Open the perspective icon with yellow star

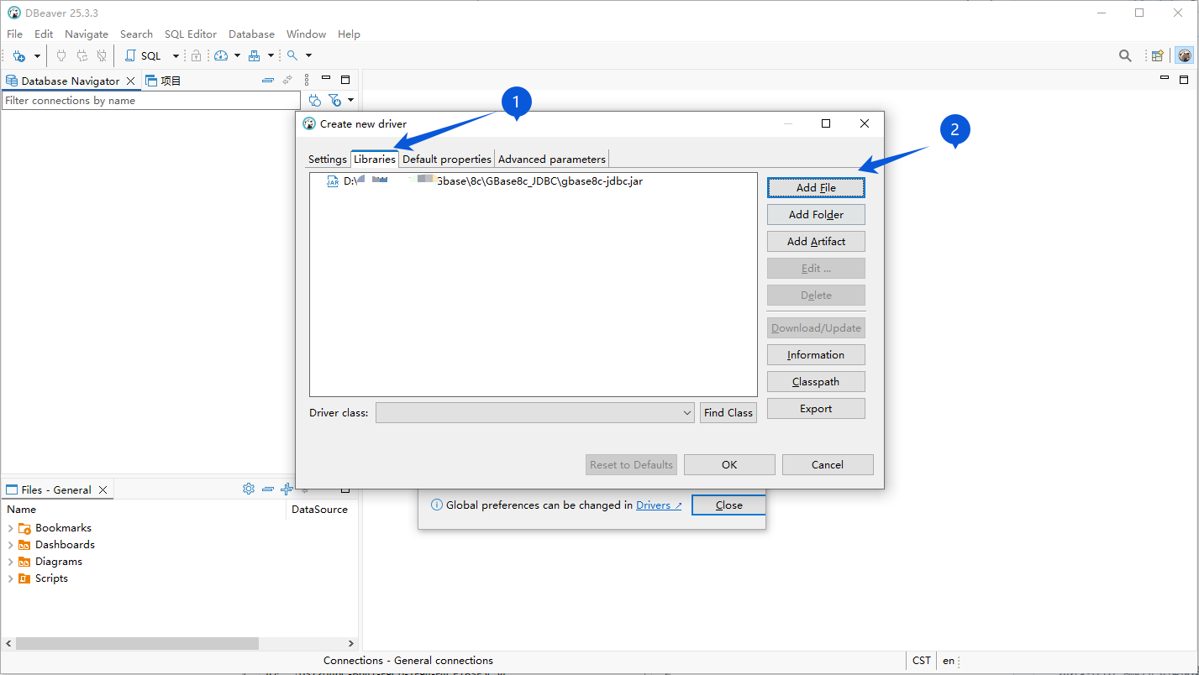coord(1158,55)
